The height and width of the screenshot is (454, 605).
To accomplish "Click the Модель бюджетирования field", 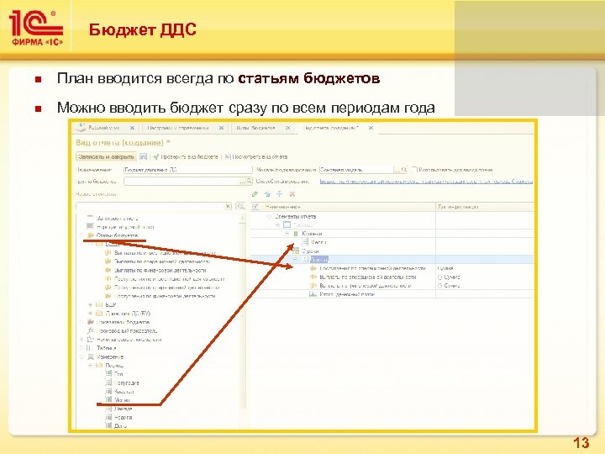I will coord(356,170).
